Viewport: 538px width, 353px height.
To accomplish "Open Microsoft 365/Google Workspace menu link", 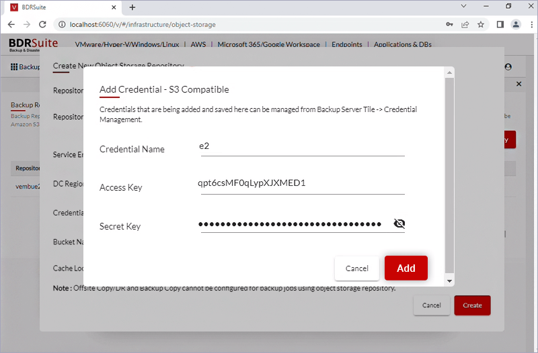I will point(268,44).
